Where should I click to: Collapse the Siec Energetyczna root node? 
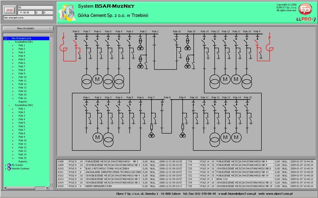(6, 38)
